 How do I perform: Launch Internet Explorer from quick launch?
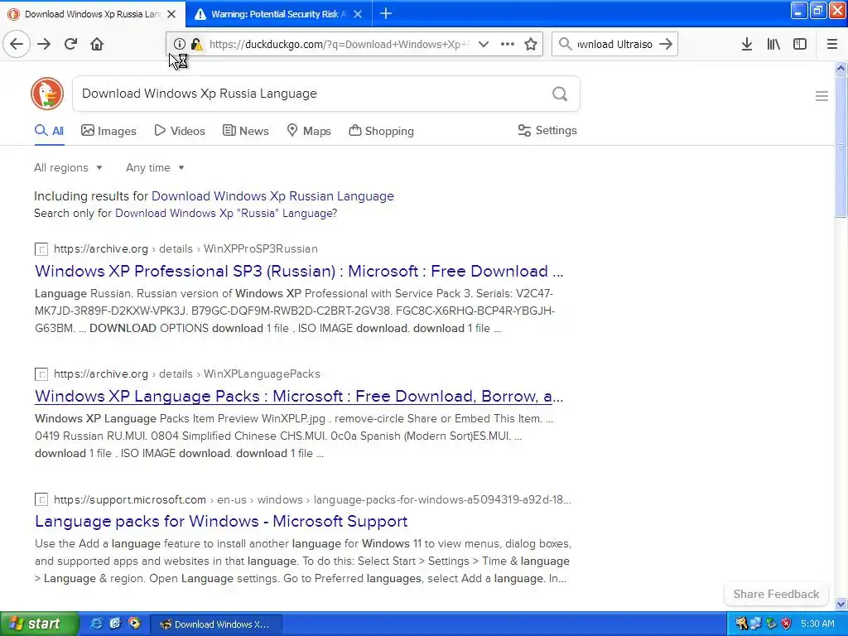[x=96, y=624]
